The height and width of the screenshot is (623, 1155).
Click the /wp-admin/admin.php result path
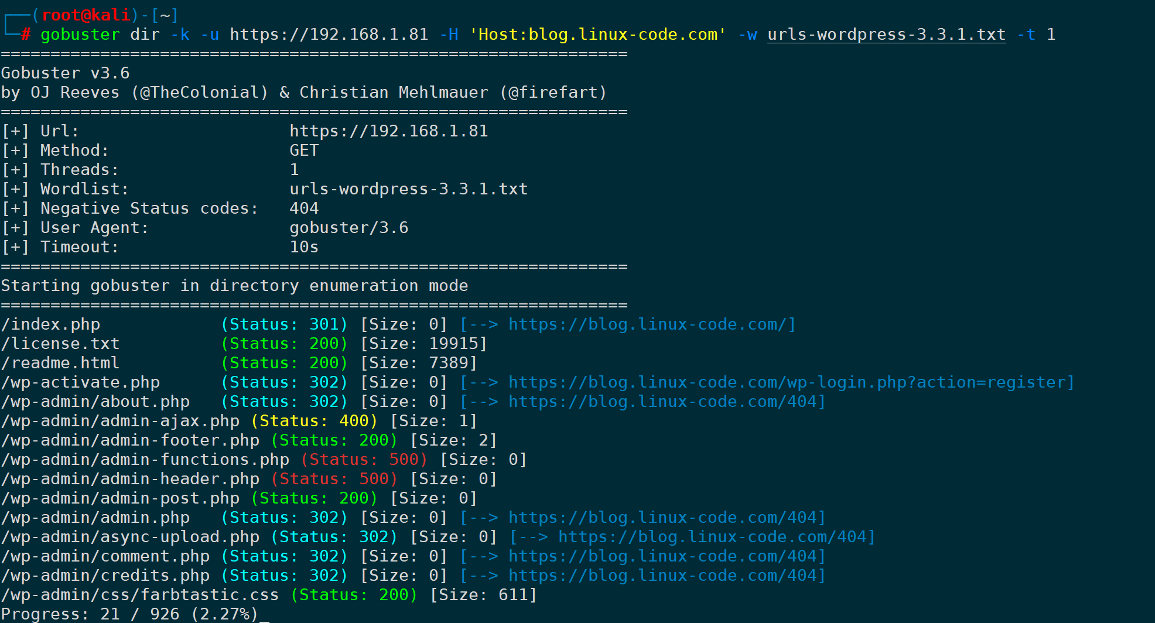coord(95,518)
